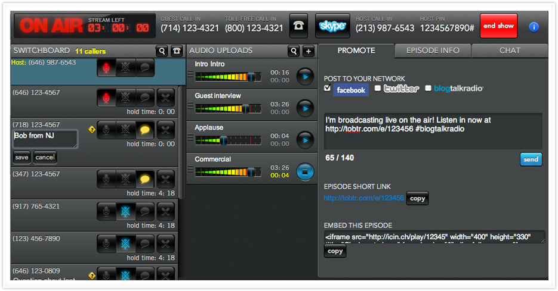Click the telephone dial icon in header
This screenshot has height=291, width=558.
[299, 26]
